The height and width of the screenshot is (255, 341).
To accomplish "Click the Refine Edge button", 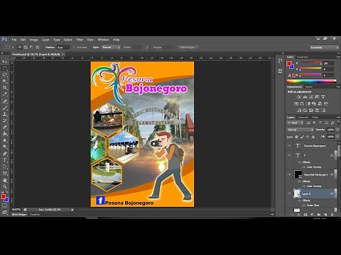I will tap(188, 47).
